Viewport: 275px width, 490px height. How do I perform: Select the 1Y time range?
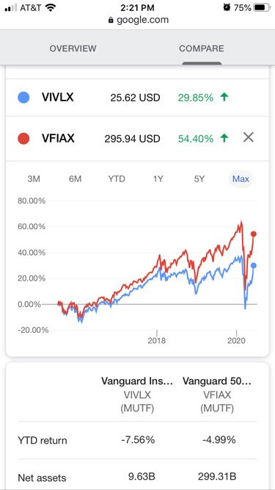tap(158, 179)
